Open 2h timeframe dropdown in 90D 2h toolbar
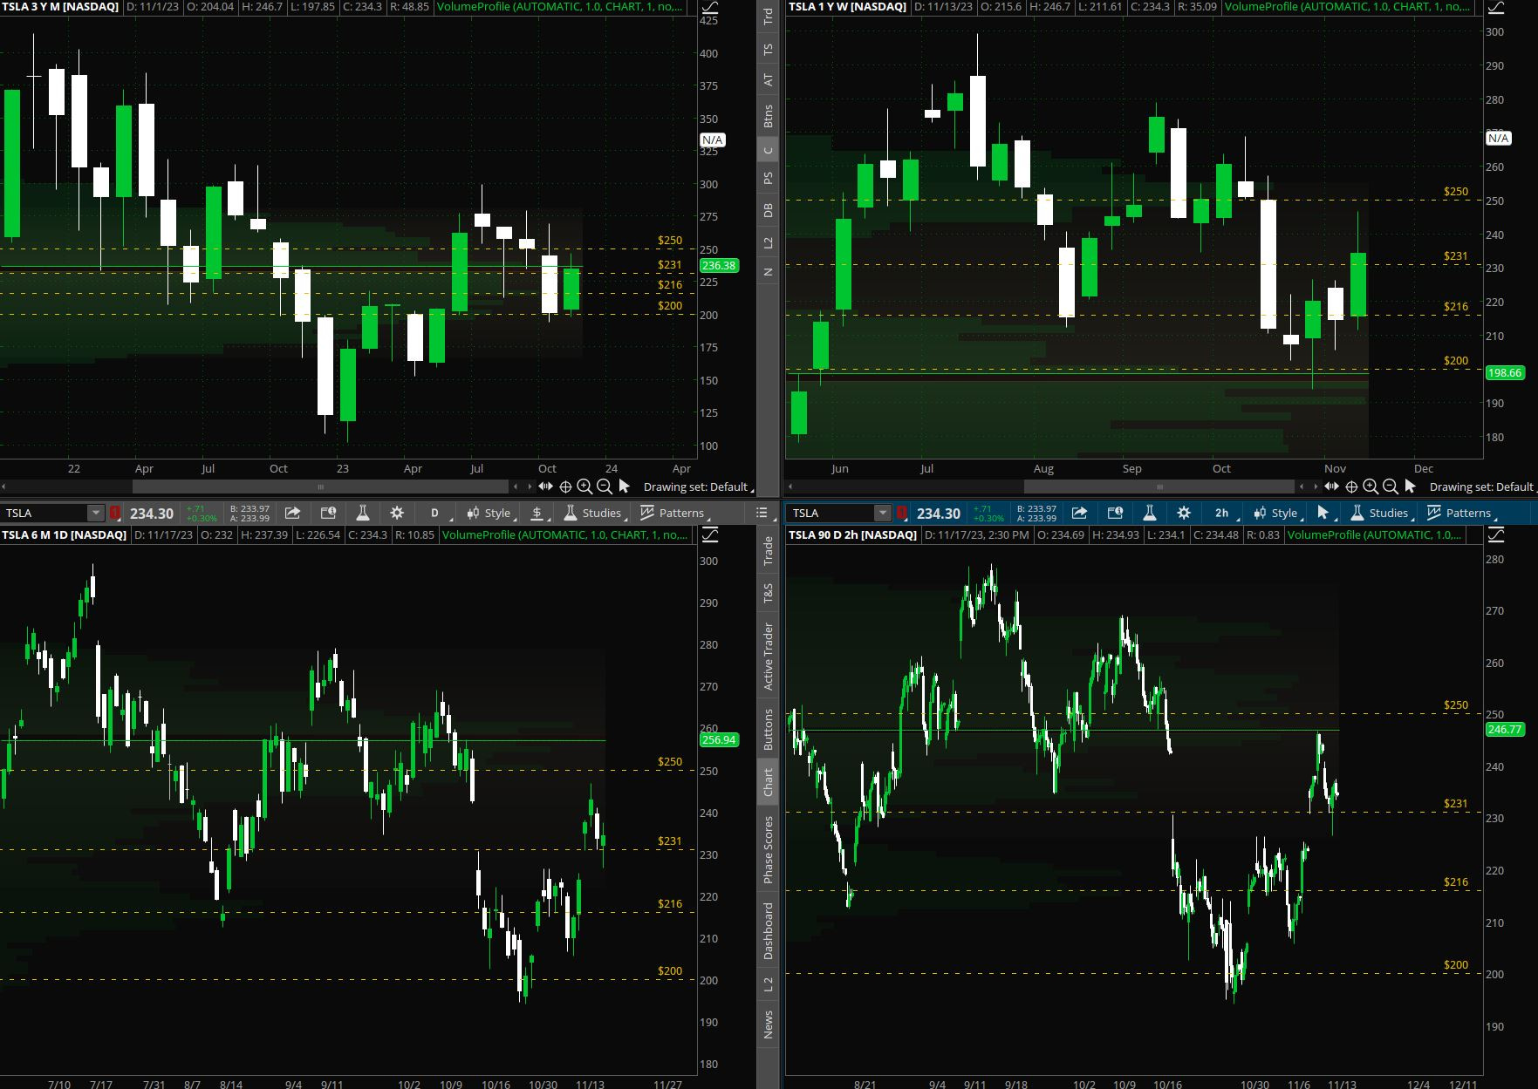 pyautogui.click(x=1222, y=513)
